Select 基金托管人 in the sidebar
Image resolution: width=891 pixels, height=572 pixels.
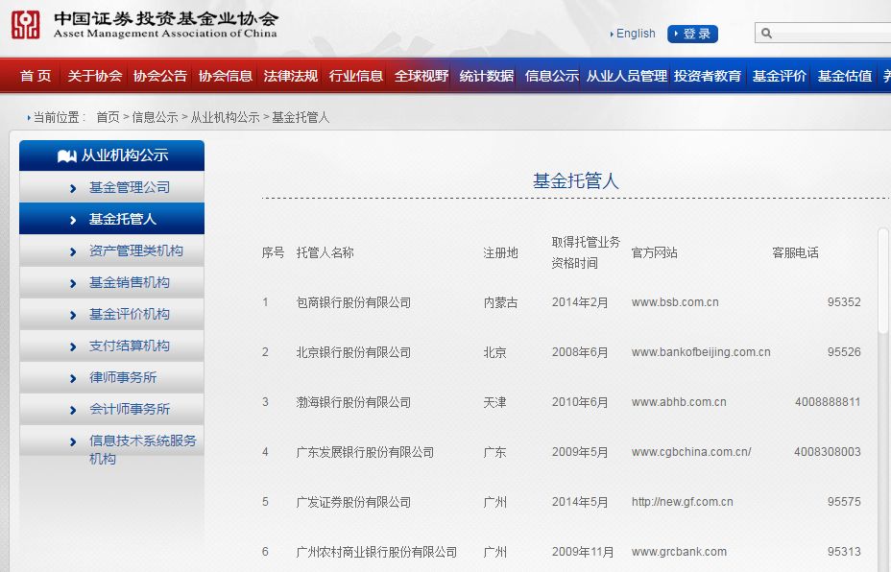[x=112, y=219]
